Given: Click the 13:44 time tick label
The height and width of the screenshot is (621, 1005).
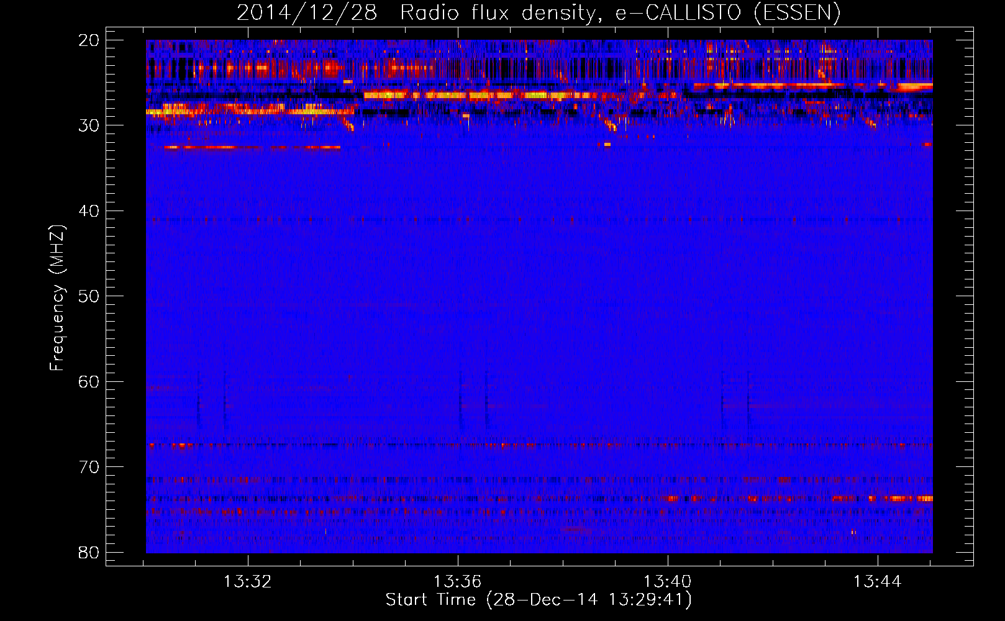Looking at the screenshot, I should tap(877, 582).
